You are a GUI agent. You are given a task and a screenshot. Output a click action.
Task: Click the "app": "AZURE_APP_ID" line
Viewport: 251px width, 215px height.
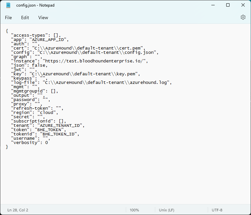point(40,40)
